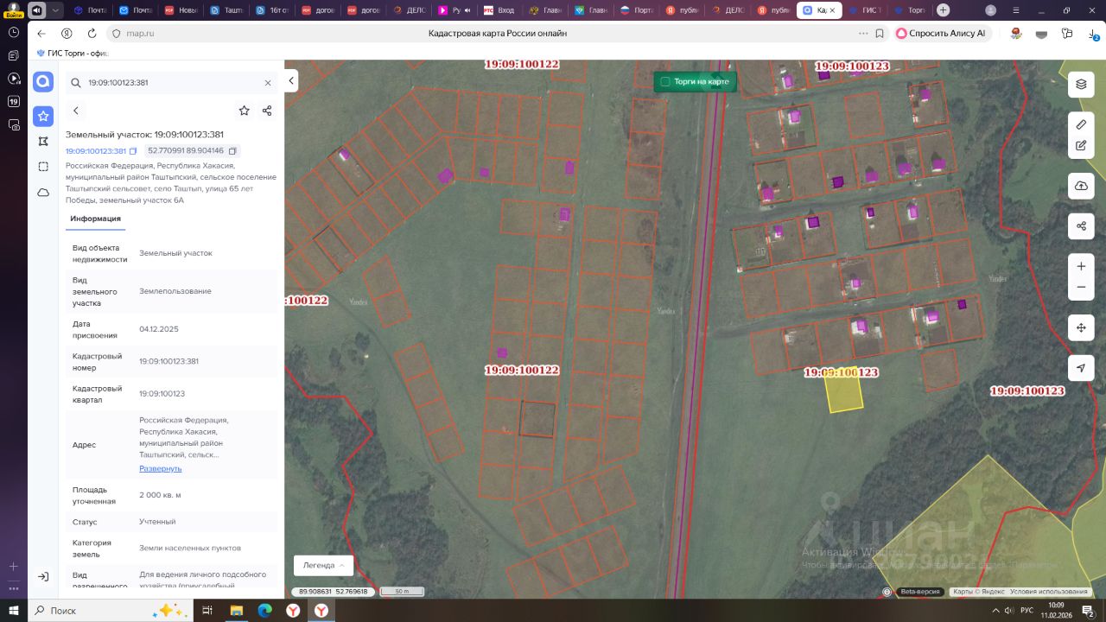
Task: Open File Explorer from the taskbar
Action: (x=236, y=610)
